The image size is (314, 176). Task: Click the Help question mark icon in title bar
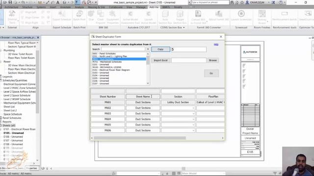(x=281, y=2)
